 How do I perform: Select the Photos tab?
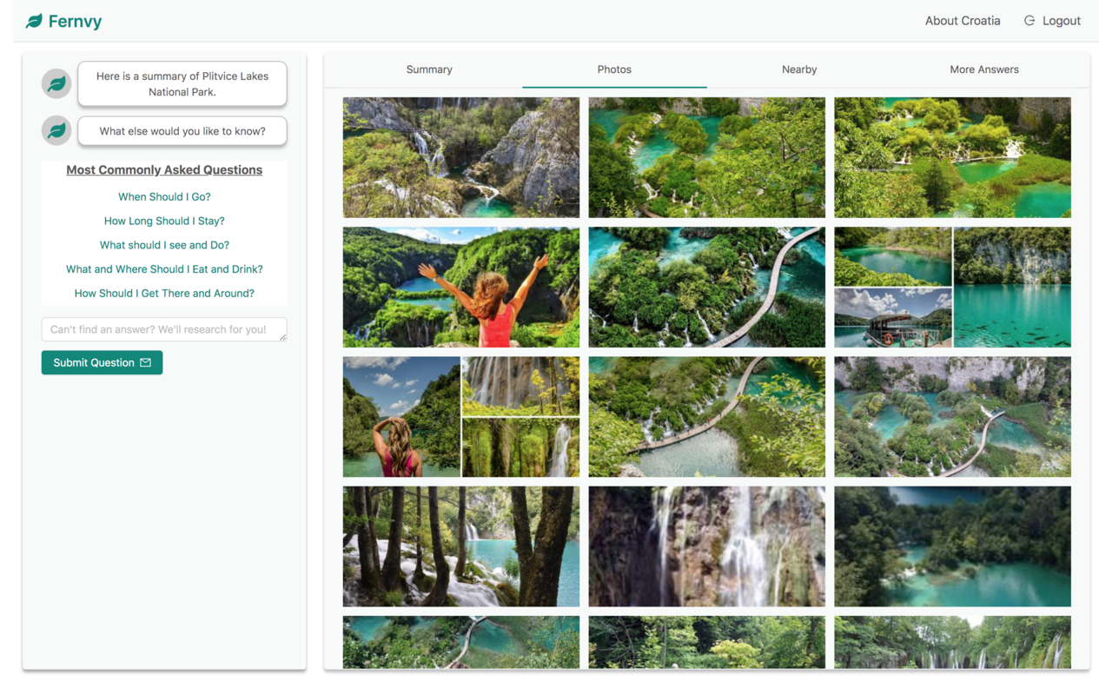coord(614,69)
